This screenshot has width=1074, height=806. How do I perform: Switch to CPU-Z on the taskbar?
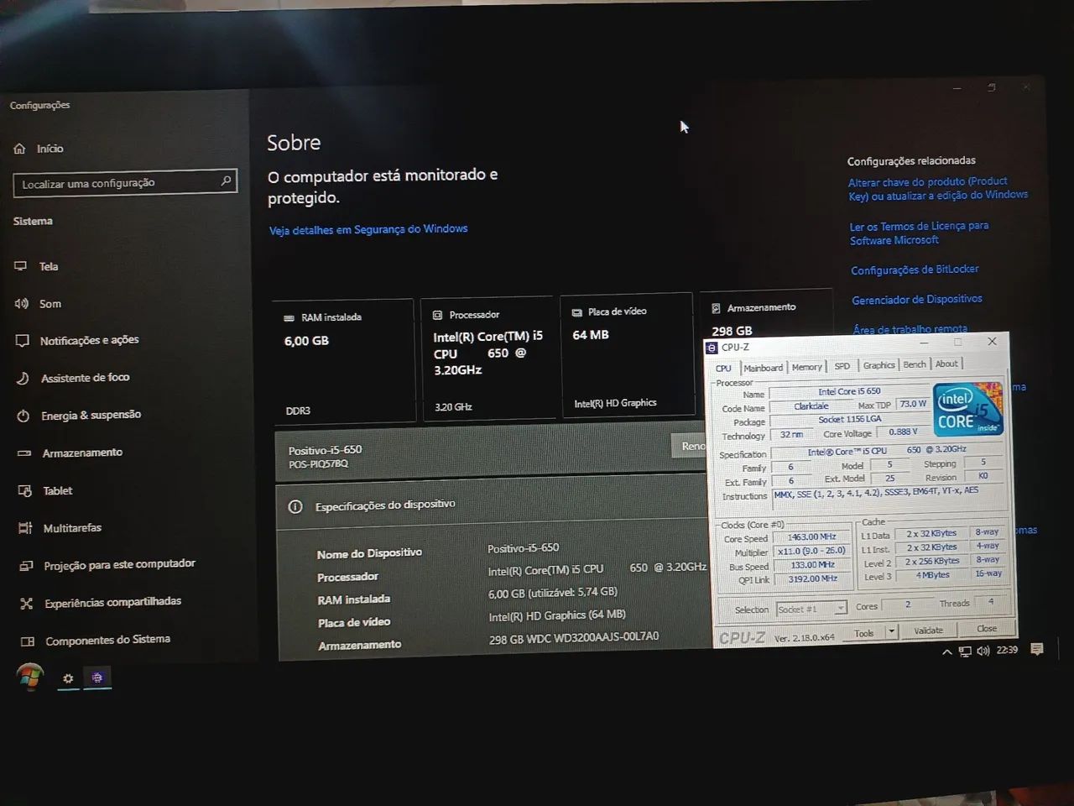coord(97,678)
